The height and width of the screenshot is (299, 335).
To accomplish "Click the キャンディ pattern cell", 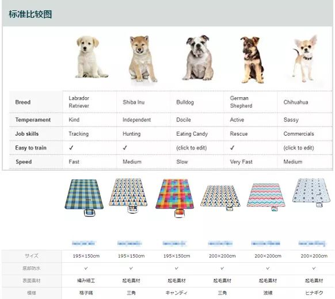I will point(177,293).
